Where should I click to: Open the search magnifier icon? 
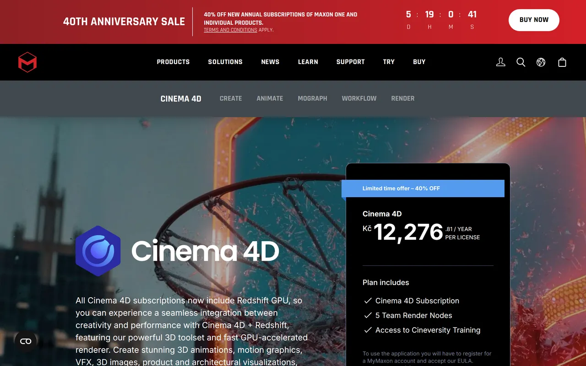pos(521,62)
